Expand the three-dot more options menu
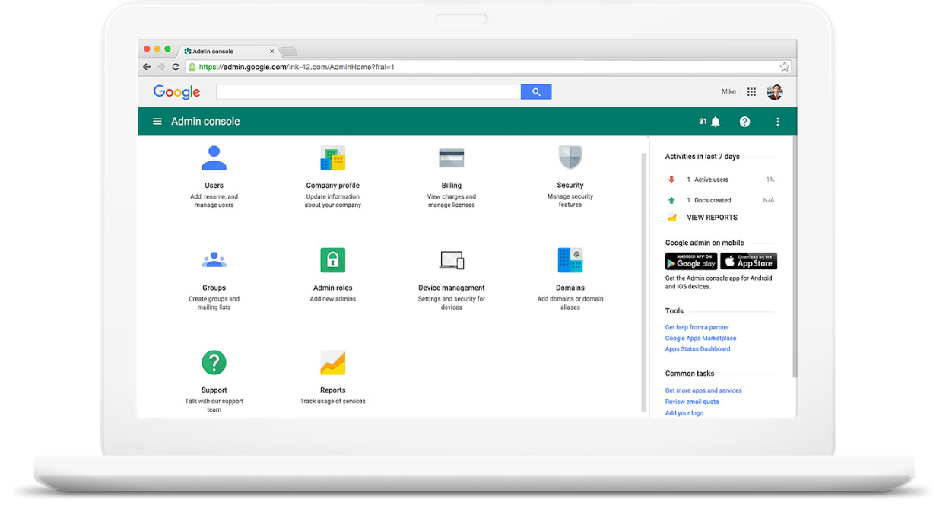 [777, 122]
